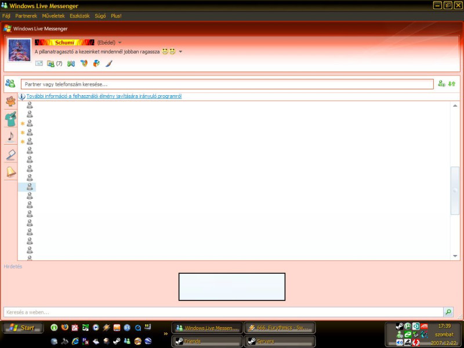Viewport: 464px width, 348px height.
Task: Launch QuickTime player from quick launch
Action: (137, 327)
